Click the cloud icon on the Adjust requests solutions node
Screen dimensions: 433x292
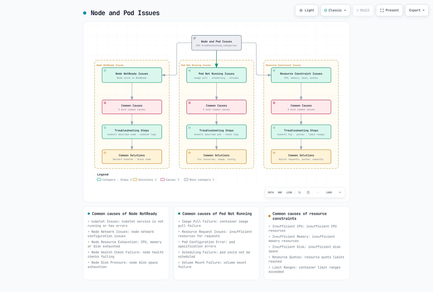point(274,152)
